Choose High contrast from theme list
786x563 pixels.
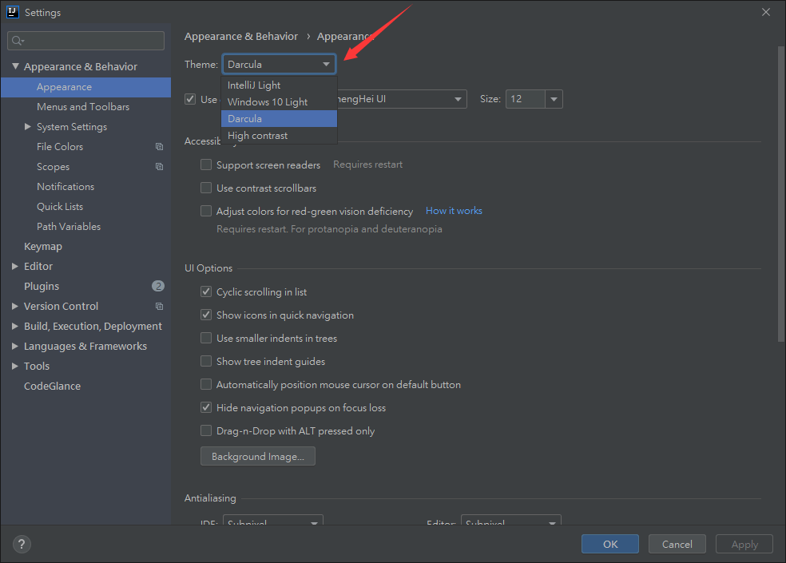[257, 136]
